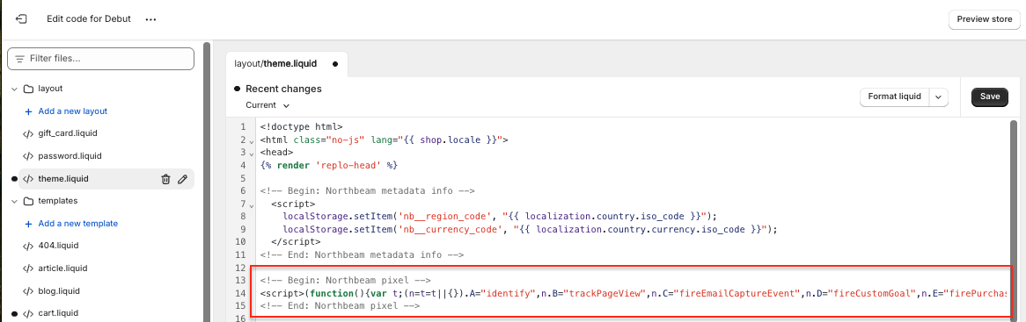This screenshot has width=1026, height=322.
Task: Collapse the templates folder chevron
Action: 14,201
